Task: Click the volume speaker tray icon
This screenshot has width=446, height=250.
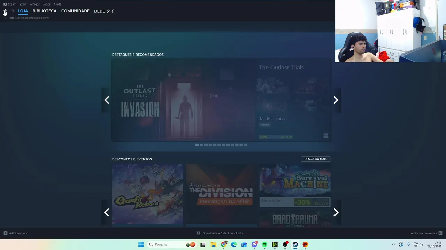Action: [421, 244]
